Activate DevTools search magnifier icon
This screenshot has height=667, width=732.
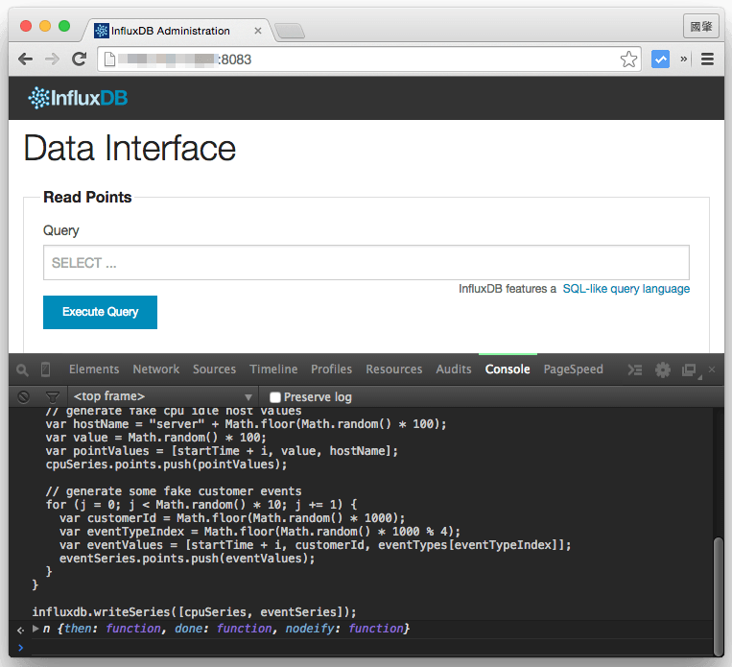click(22, 369)
